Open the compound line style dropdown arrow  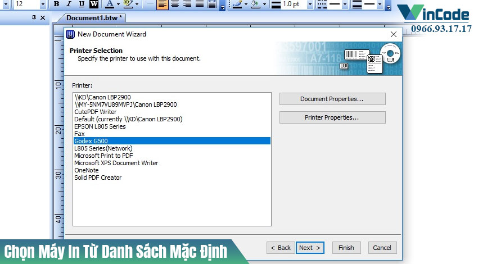(380, 4)
